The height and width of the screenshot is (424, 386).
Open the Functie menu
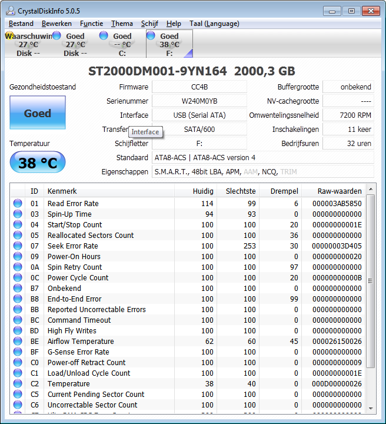click(x=92, y=24)
